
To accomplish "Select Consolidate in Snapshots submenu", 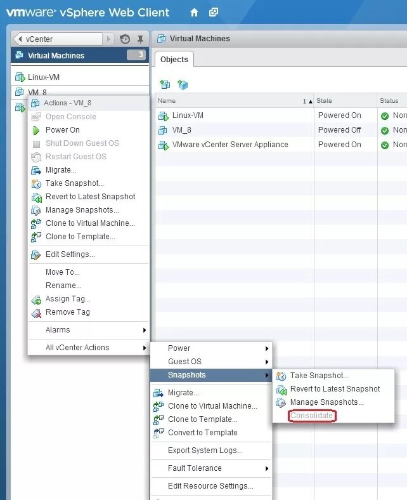I will tap(311, 416).
